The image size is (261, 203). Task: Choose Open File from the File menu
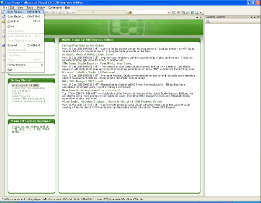pyautogui.click(x=23, y=21)
